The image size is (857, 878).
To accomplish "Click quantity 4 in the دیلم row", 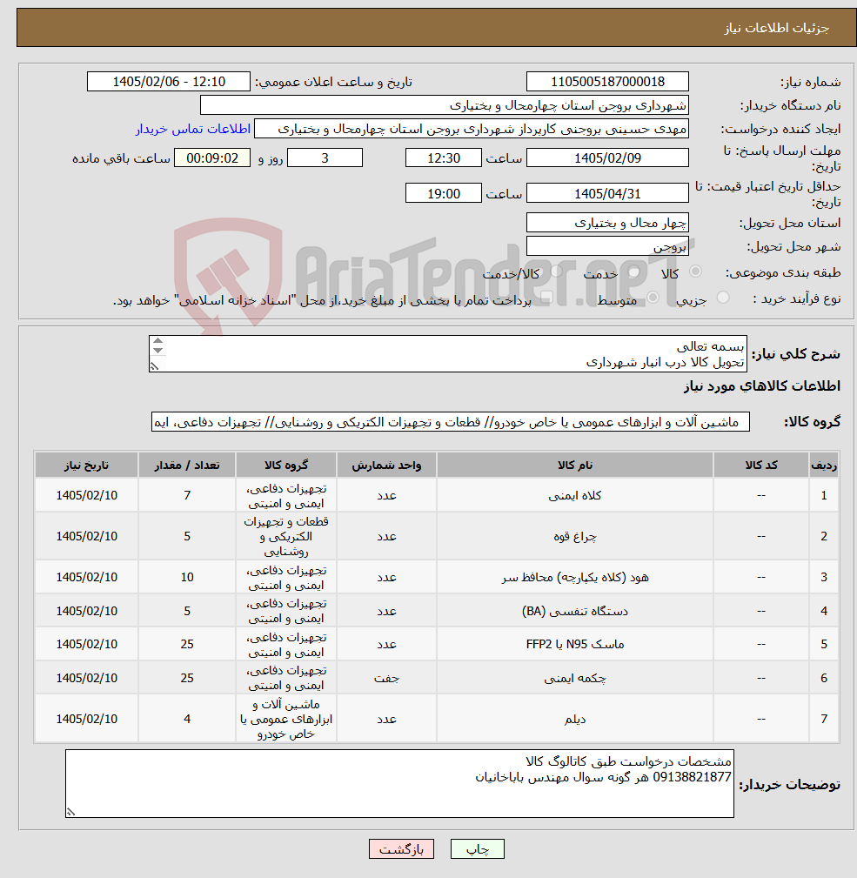I will click(x=187, y=719).
